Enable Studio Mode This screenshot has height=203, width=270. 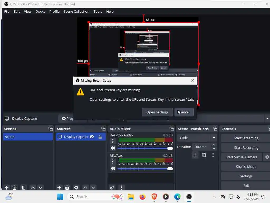click(x=246, y=167)
